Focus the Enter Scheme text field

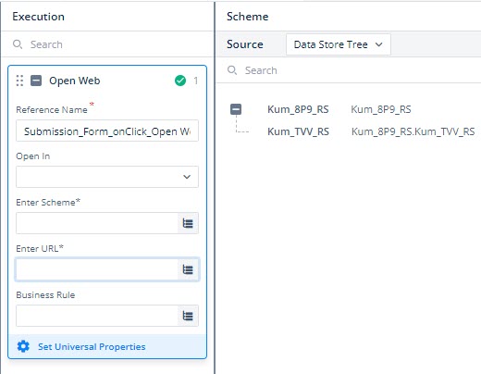(x=97, y=223)
